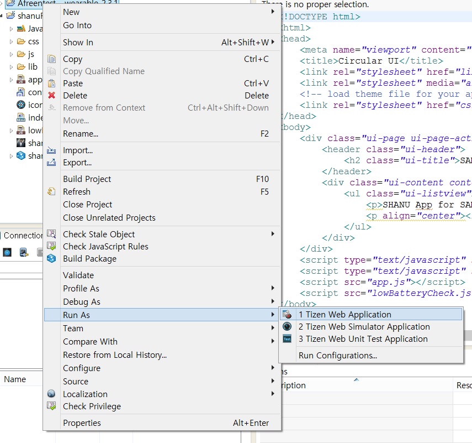Open Profile As submenu

point(162,288)
